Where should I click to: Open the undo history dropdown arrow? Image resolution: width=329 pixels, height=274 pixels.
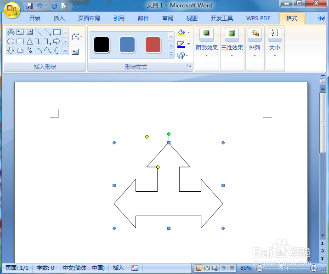46,6
